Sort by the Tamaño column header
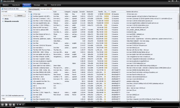This screenshot has width=180, height=108. coord(99,12)
